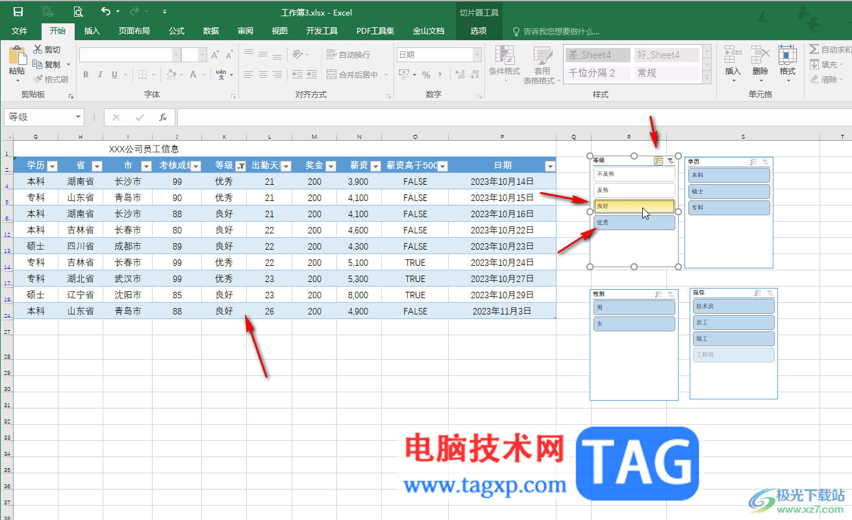Image resolution: width=852 pixels, height=520 pixels.
Task: Click the decrease indent icon
Action: 297,75
